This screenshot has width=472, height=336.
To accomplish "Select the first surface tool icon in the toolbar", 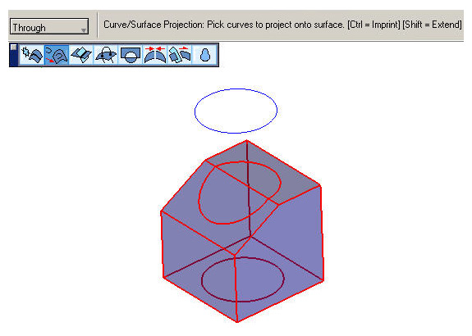I will pyautogui.click(x=32, y=55).
